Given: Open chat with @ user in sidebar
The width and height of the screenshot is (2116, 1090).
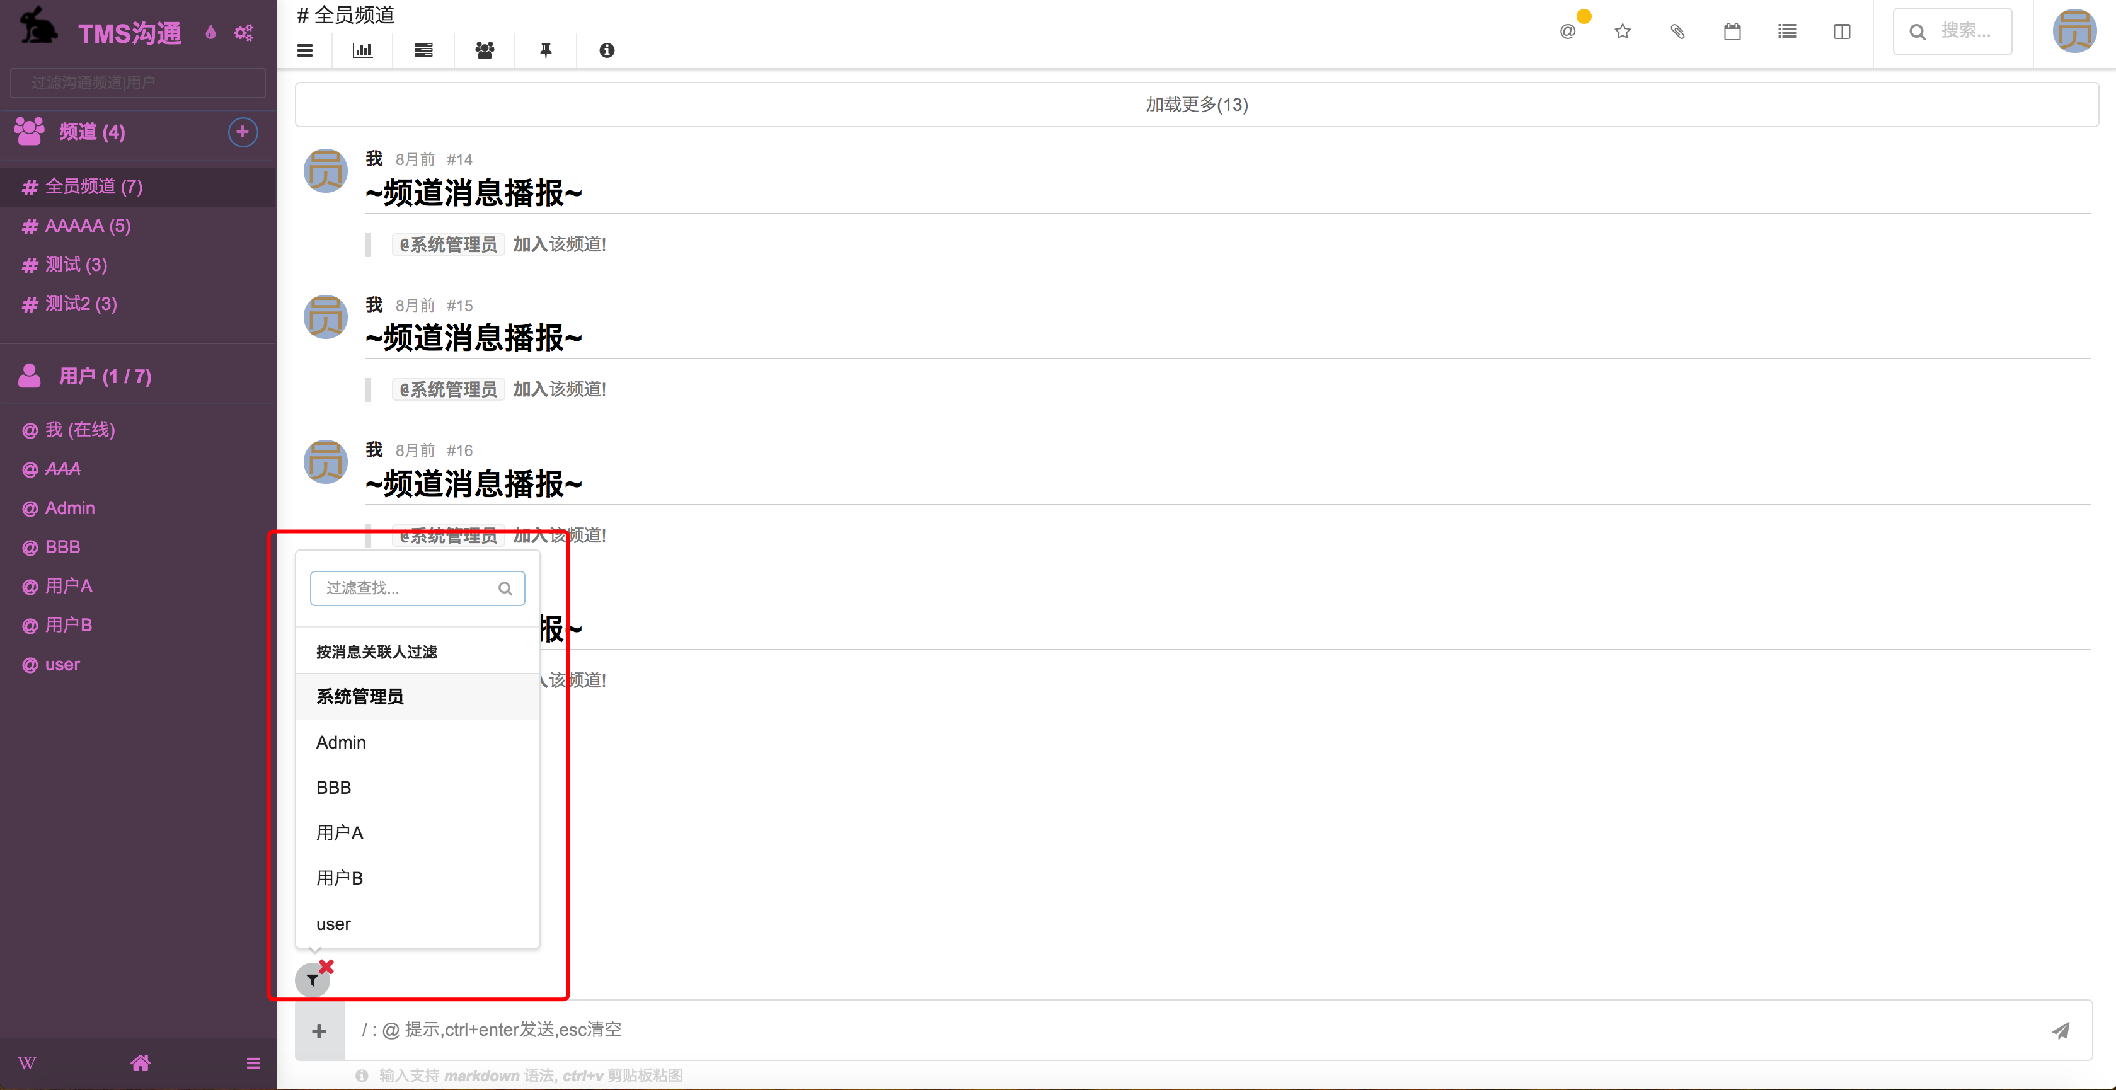Looking at the screenshot, I should (x=138, y=665).
